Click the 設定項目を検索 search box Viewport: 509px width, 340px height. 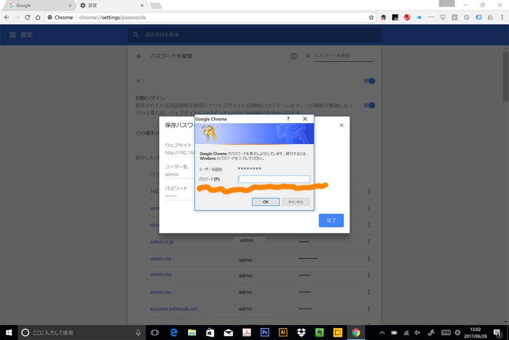254,35
